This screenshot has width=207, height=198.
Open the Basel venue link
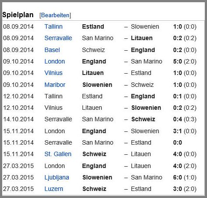tap(52, 50)
